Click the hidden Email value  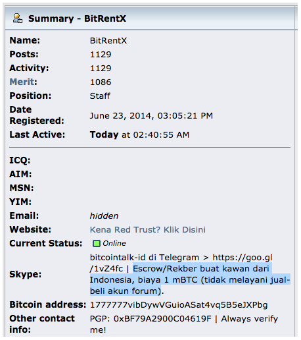pyautogui.click(x=104, y=216)
